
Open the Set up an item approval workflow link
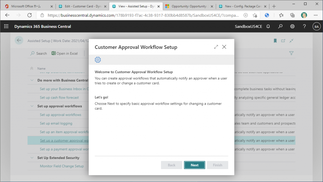(x=64, y=132)
